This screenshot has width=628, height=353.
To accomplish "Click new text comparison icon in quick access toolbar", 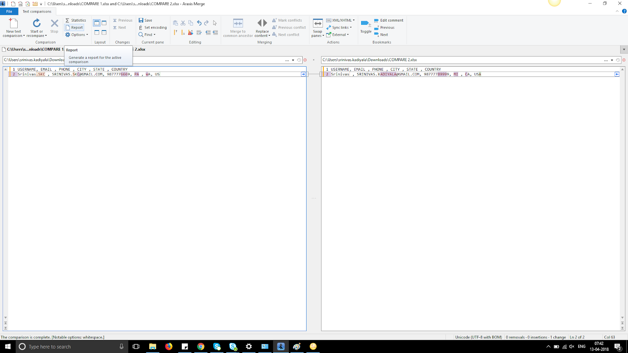I will coord(13,4).
